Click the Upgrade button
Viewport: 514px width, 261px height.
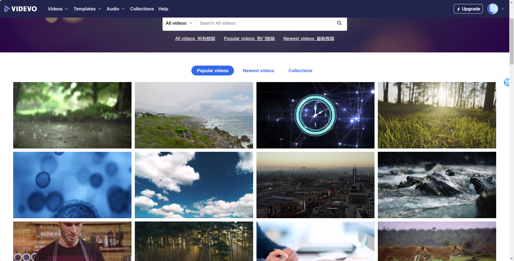(468, 9)
